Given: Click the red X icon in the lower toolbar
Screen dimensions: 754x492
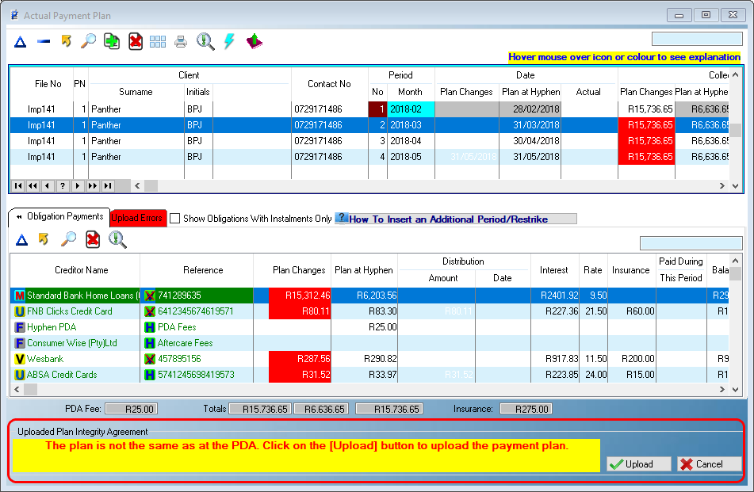Looking at the screenshot, I should 93,238.
